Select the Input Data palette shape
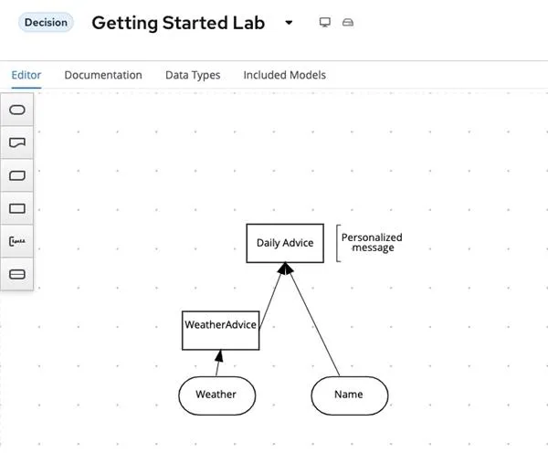Image resolution: width=548 pixels, height=453 pixels. coord(16,110)
